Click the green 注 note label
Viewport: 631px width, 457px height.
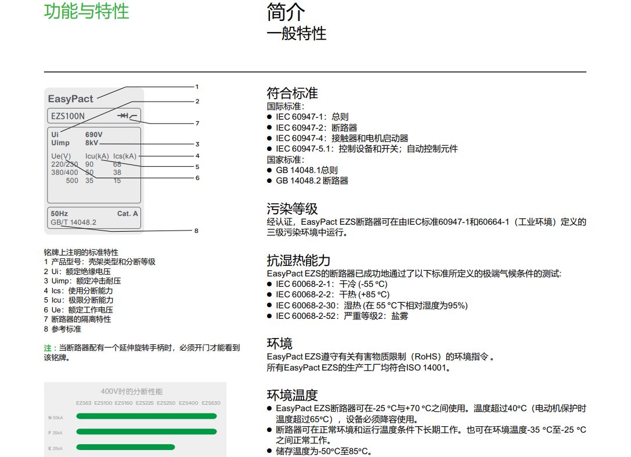49,348
